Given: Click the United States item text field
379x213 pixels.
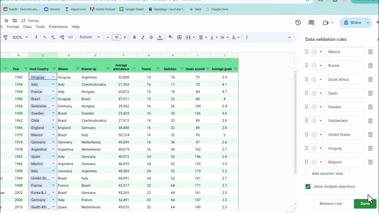Looking at the screenshot, I should 345,135.
